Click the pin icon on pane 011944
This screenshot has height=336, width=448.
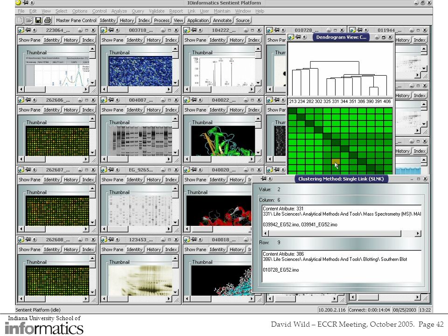[359, 30]
